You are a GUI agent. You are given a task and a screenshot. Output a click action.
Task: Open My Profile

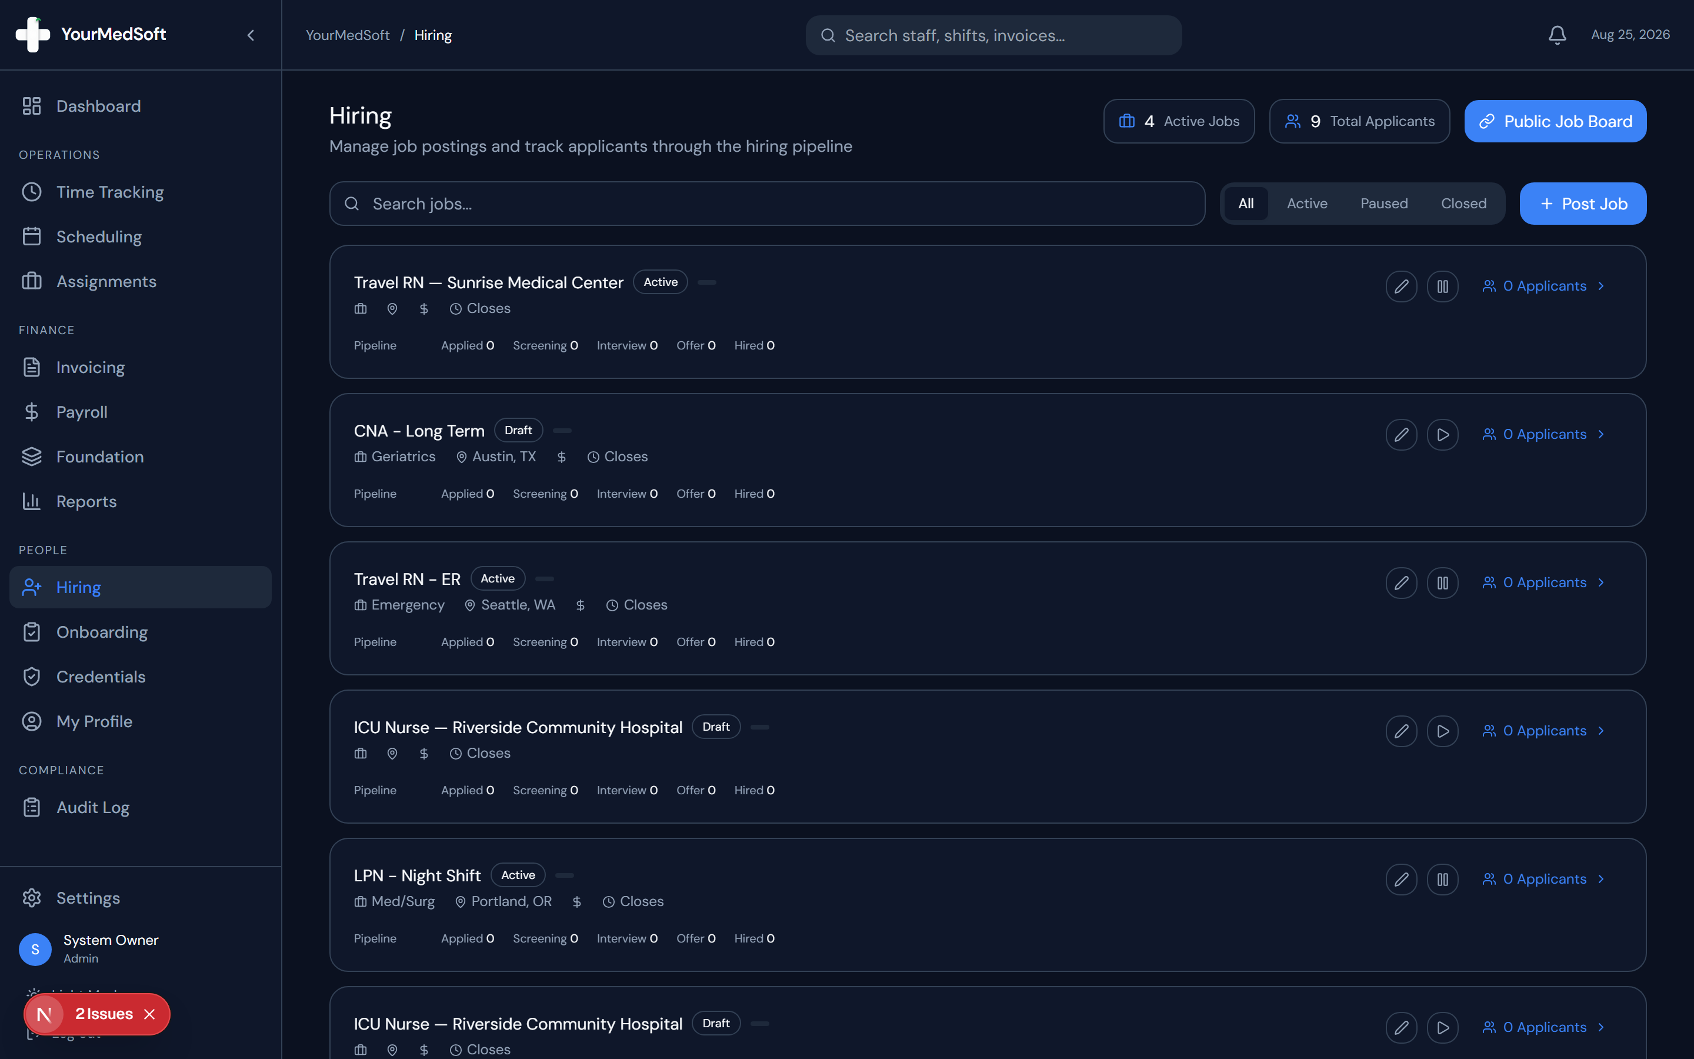click(x=141, y=721)
